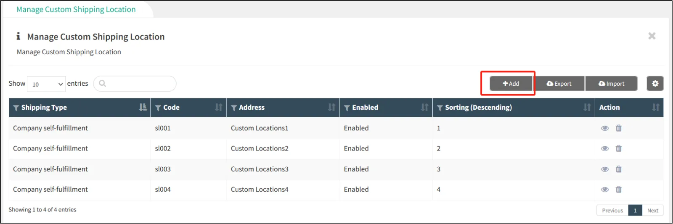Delete the sl002 shipping location
The image size is (673, 224).
pos(619,148)
